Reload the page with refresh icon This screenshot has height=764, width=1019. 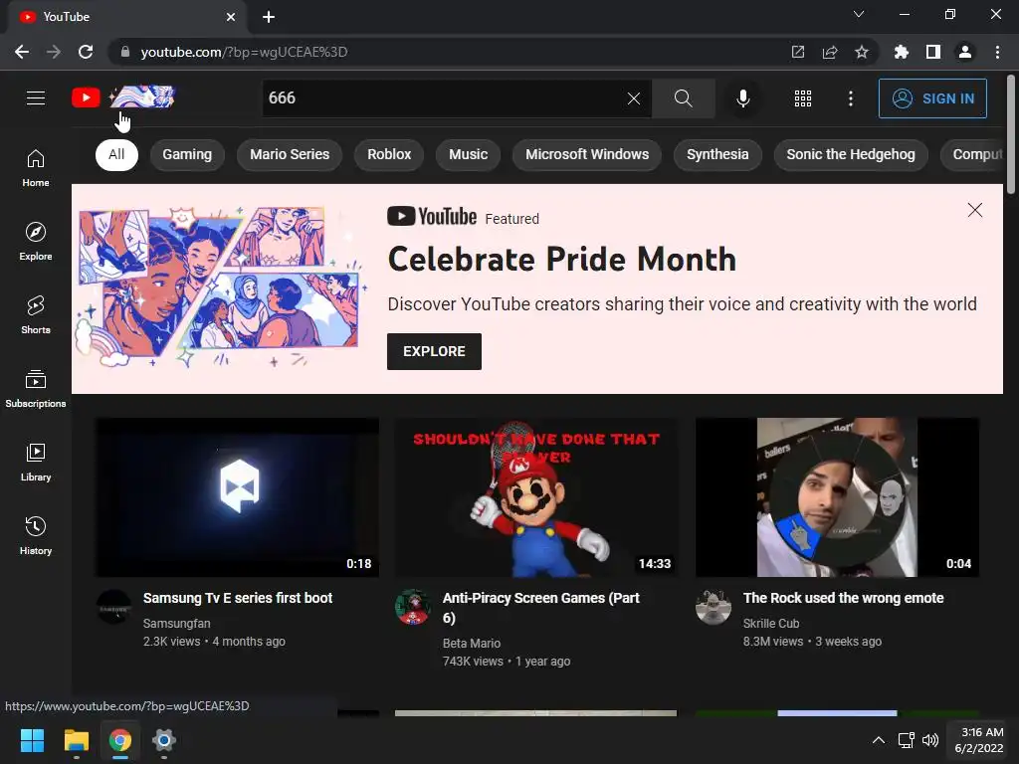tap(86, 52)
